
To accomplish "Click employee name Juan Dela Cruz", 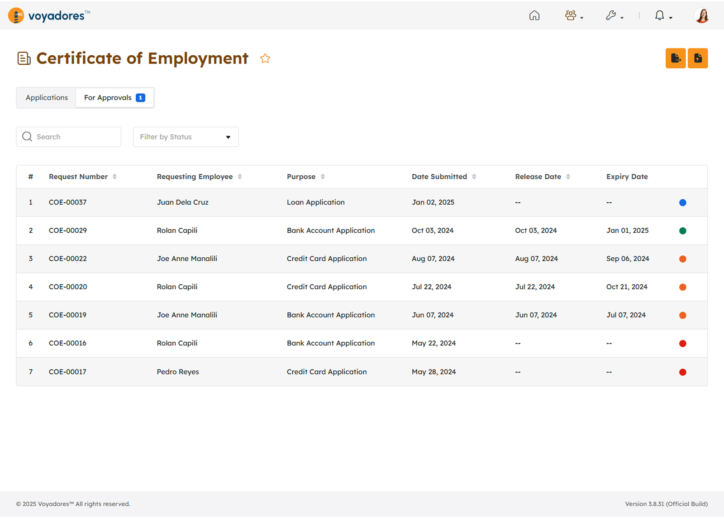I will tap(182, 202).
